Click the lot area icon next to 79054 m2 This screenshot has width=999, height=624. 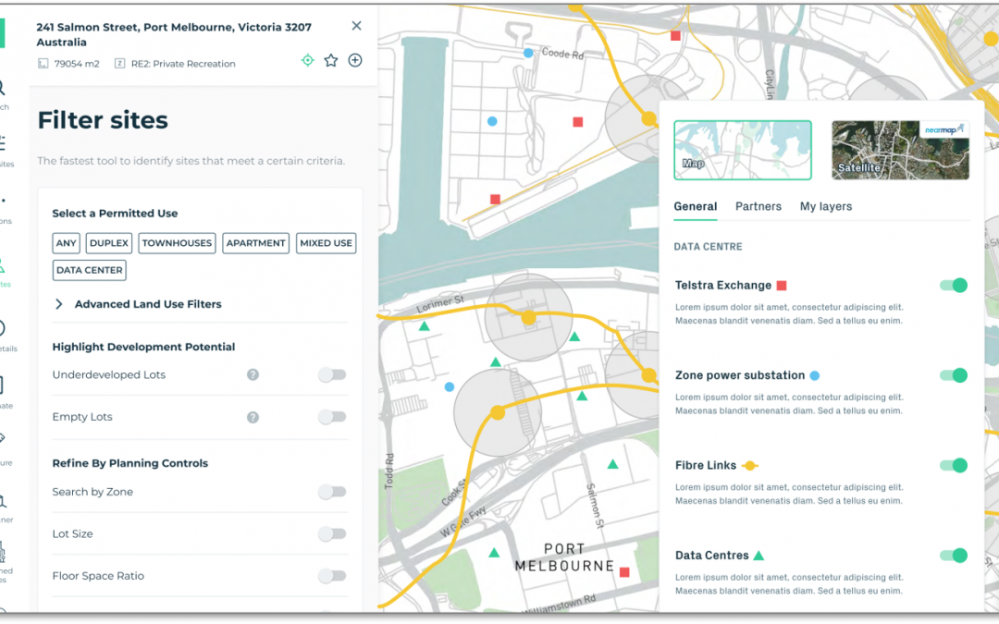tap(41, 63)
